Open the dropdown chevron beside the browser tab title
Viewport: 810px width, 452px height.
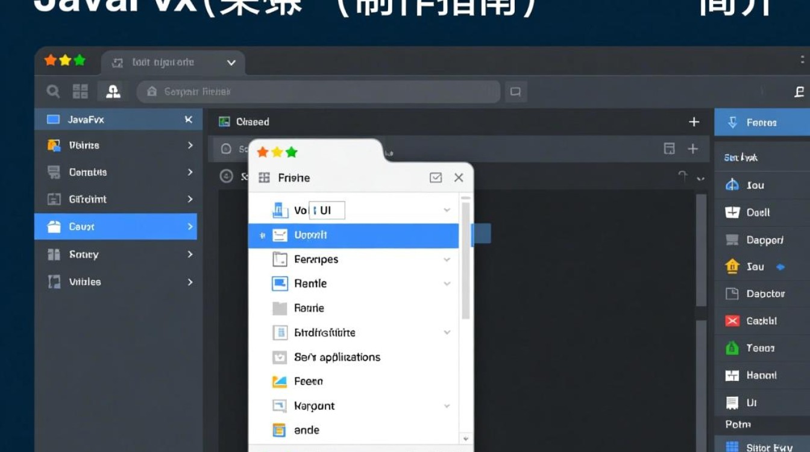point(231,62)
